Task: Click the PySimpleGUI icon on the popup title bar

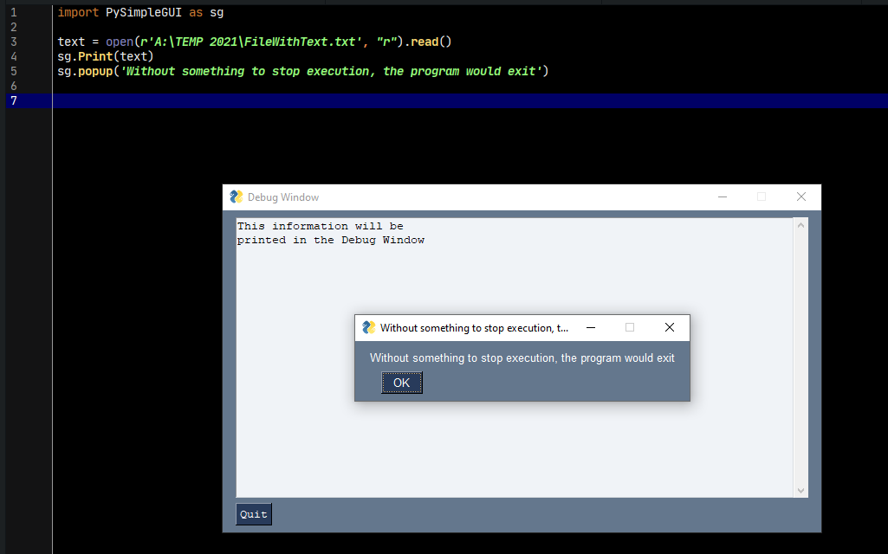Action: tap(367, 327)
